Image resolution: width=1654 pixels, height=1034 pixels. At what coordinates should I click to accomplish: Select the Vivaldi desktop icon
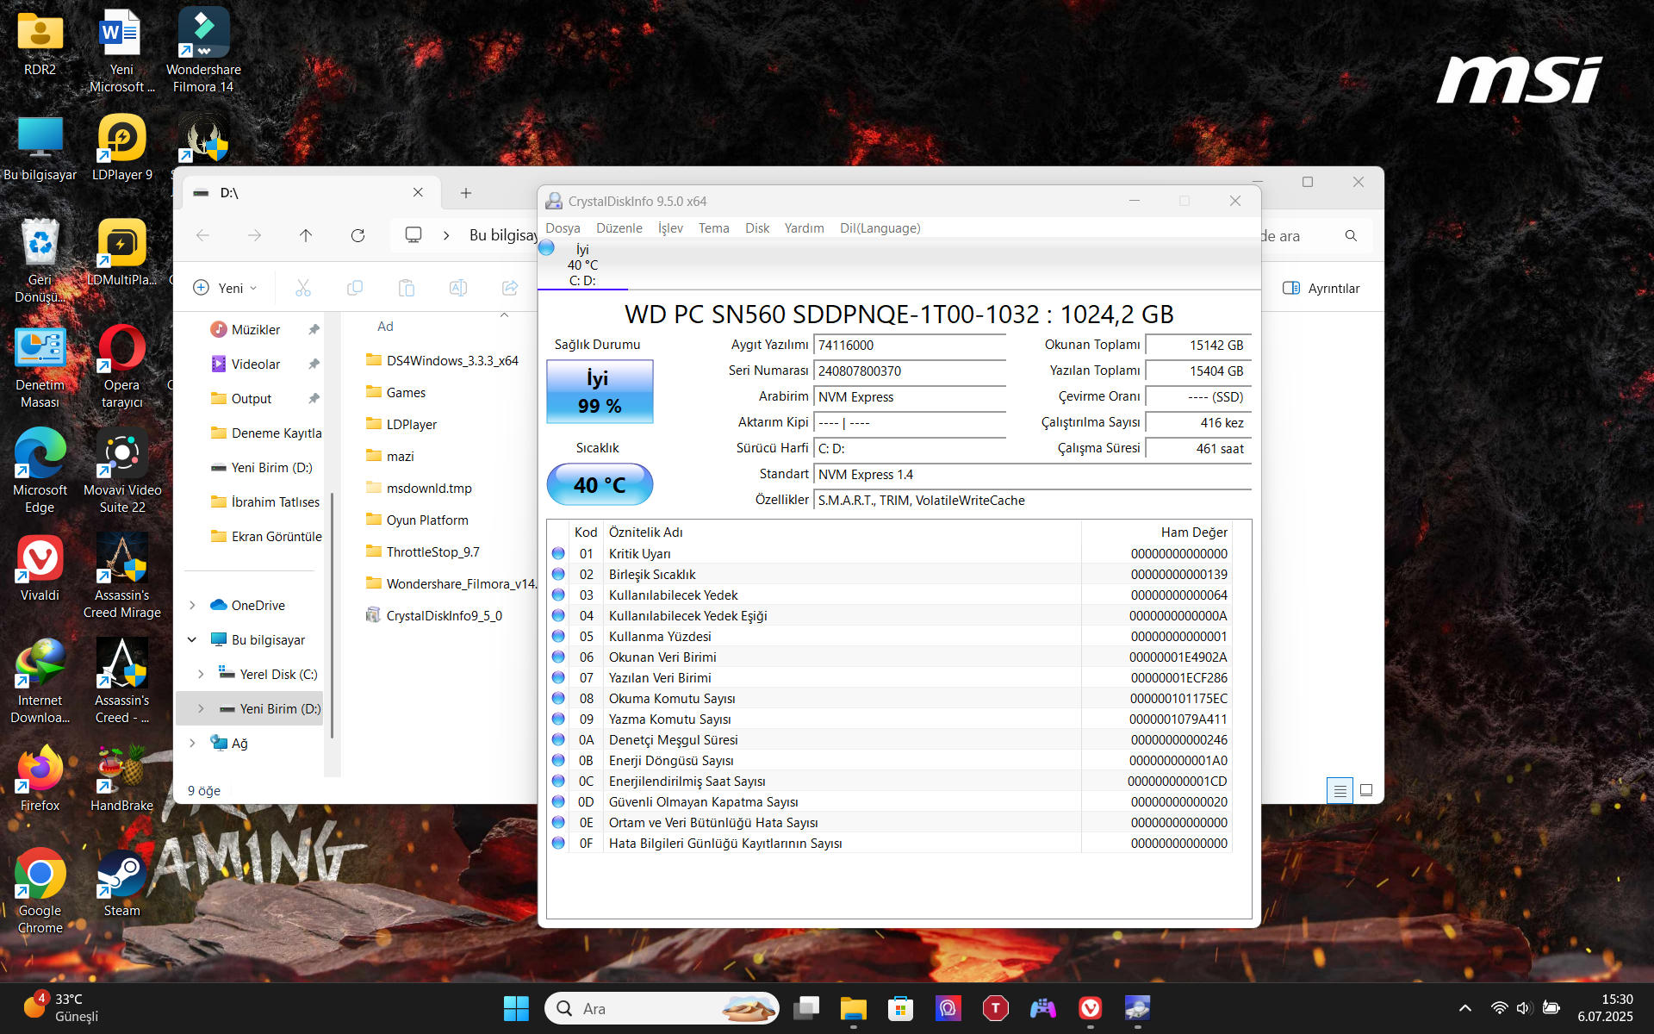click(40, 569)
